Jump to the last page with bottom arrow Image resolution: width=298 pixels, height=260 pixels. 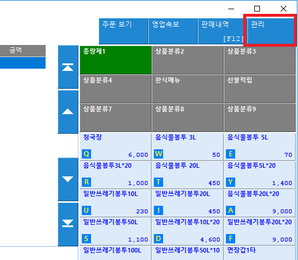pos(68,224)
